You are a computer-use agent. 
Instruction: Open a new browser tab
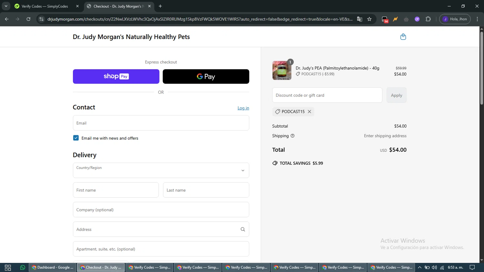160,6
